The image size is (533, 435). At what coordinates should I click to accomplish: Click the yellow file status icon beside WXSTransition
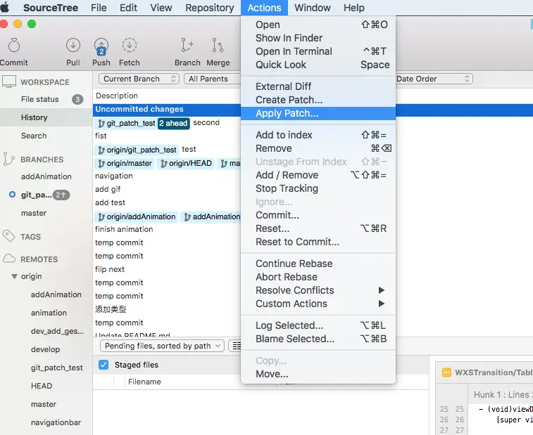446,372
